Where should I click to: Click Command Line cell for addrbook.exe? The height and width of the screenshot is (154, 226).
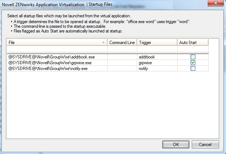pyautogui.click(x=122, y=57)
